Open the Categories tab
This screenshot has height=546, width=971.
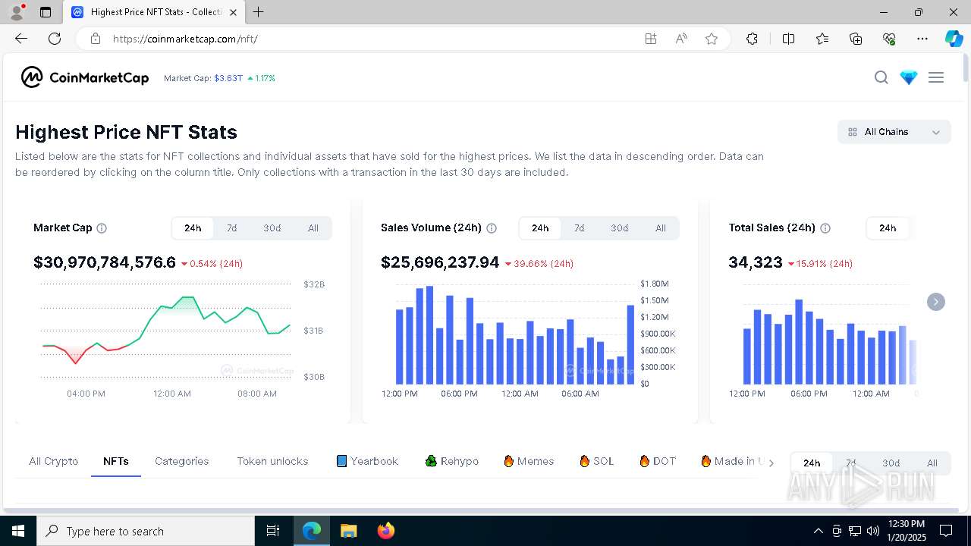182,461
